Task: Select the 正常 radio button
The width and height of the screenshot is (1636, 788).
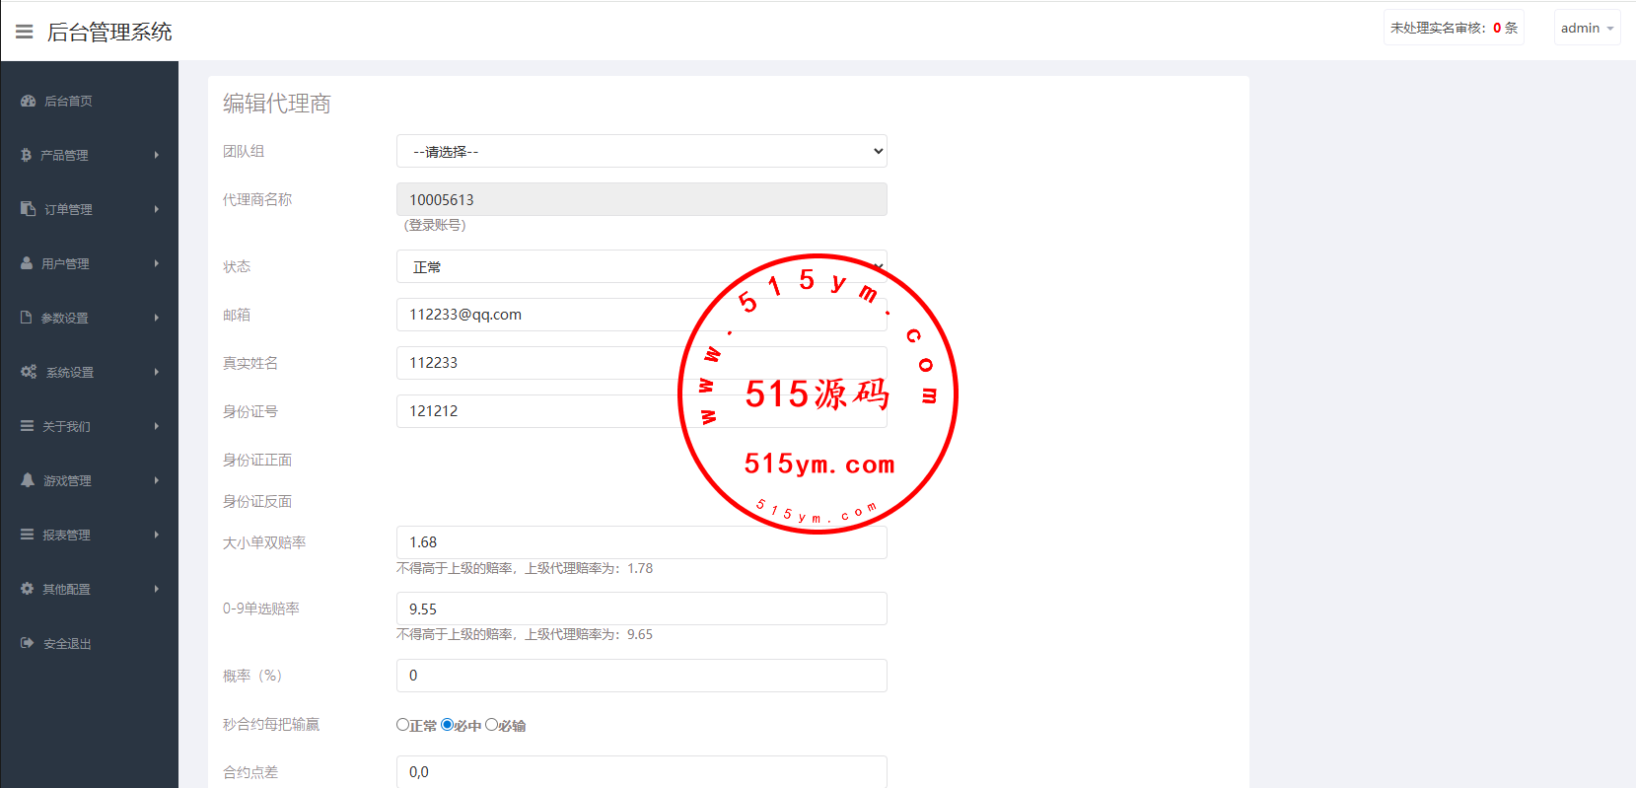Action: pyautogui.click(x=402, y=725)
